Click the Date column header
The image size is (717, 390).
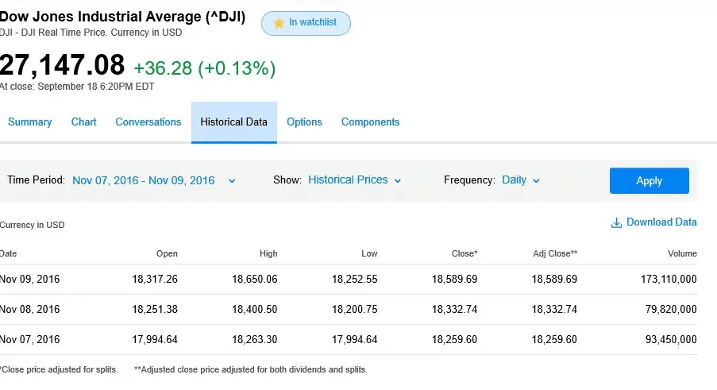pyautogui.click(x=8, y=253)
